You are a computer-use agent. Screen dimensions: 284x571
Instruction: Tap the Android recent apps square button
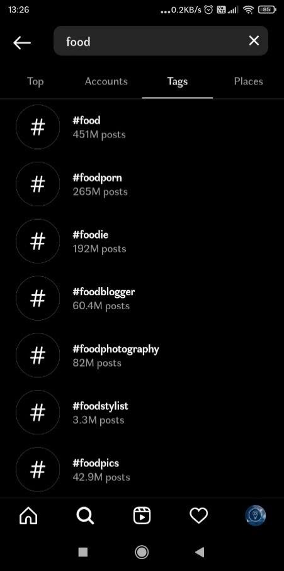[x=83, y=552]
